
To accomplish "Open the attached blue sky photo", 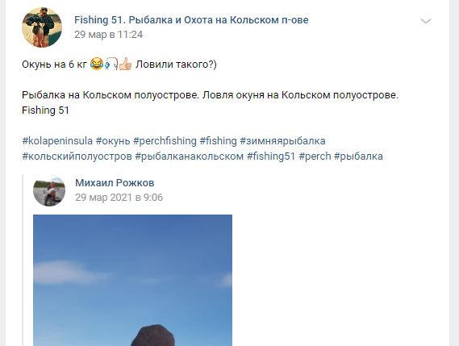I will click(132, 280).
